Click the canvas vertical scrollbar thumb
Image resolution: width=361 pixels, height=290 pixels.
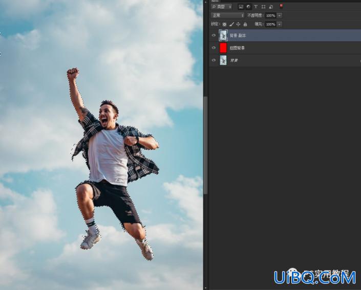pos(206,145)
